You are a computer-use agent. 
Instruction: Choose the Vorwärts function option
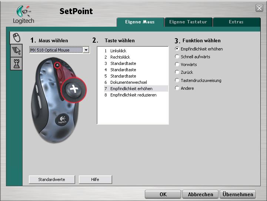[177, 64]
